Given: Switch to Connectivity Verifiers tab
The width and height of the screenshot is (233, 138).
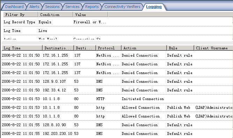Looking at the screenshot, I should [122, 7].
